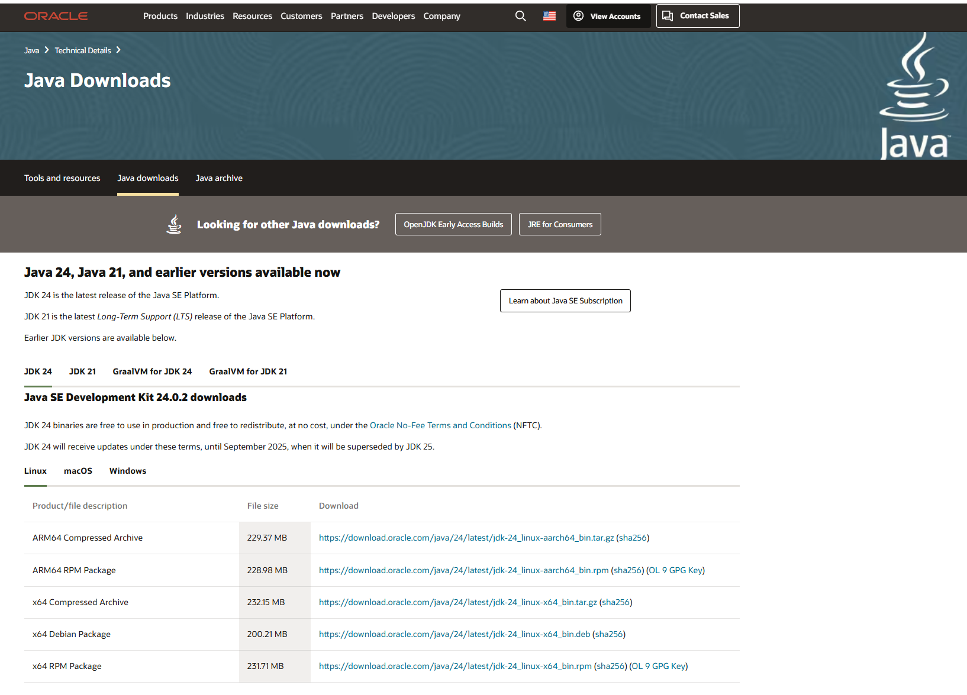Open OL 9 GPG Key for ARM64 RPM
Image resolution: width=967 pixels, height=695 pixels.
[676, 570]
